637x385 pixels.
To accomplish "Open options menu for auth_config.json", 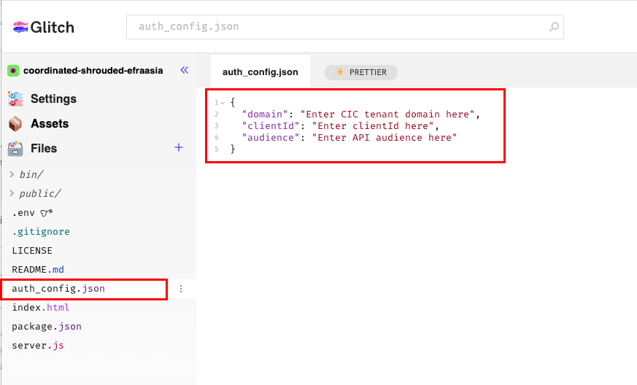I will point(181,289).
